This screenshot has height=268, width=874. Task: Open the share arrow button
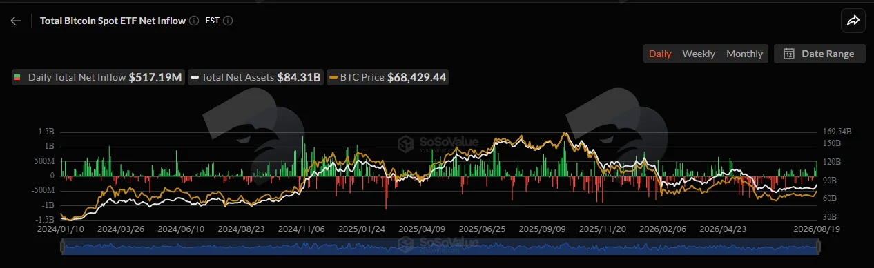tap(853, 21)
